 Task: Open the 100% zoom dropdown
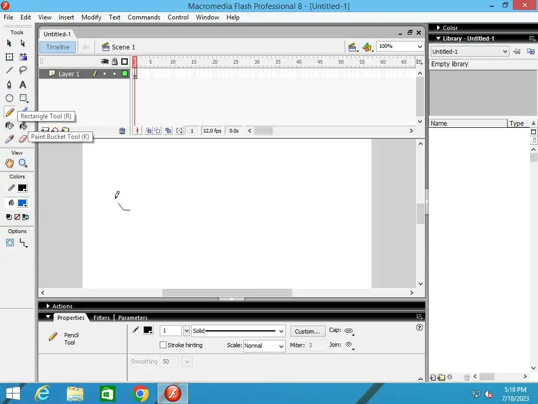coord(420,46)
